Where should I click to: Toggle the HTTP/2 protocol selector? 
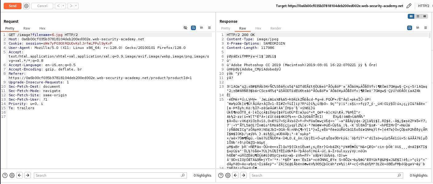coord(424,6)
